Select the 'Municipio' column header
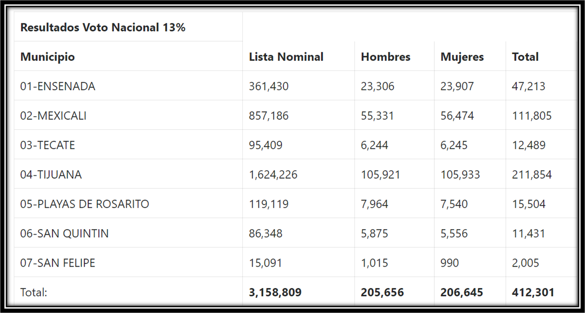The height and width of the screenshot is (313, 585). point(48,57)
